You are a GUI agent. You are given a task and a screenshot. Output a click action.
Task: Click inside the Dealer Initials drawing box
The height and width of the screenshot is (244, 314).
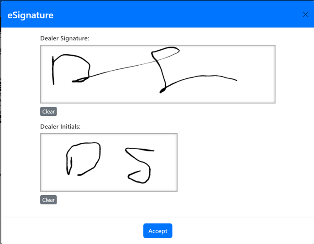click(109, 162)
